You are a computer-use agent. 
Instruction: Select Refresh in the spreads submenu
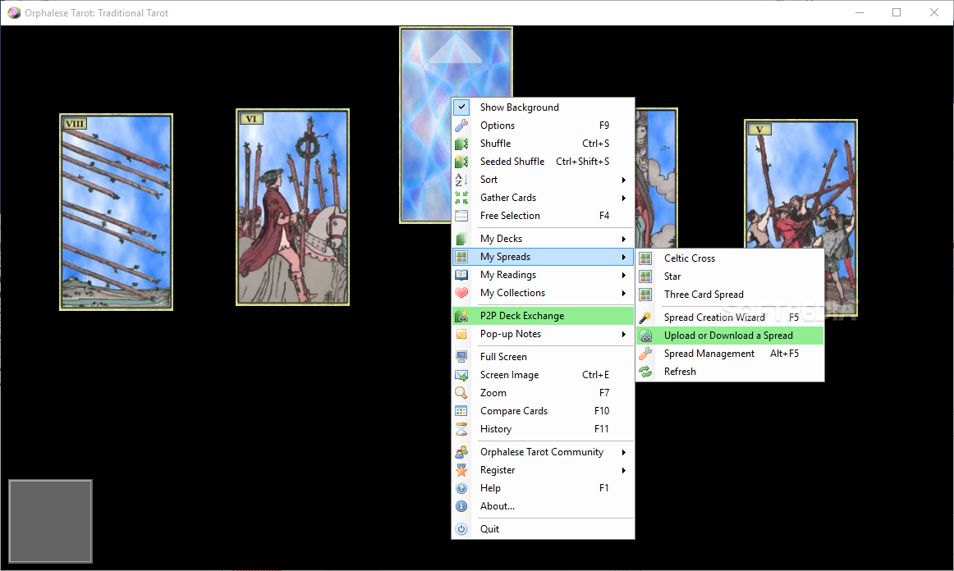(x=730, y=372)
